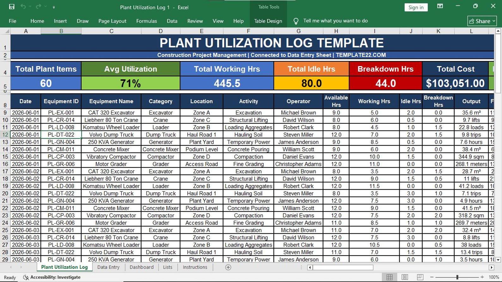
Task: Click the 100% zoom level
Action: click(x=494, y=277)
